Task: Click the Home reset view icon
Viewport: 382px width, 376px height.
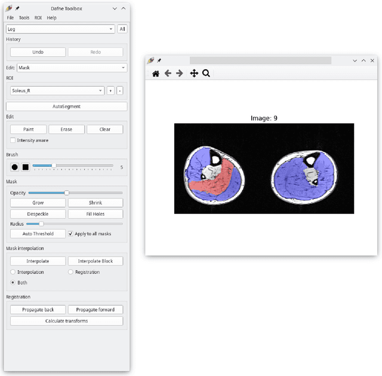Action: tap(156, 74)
